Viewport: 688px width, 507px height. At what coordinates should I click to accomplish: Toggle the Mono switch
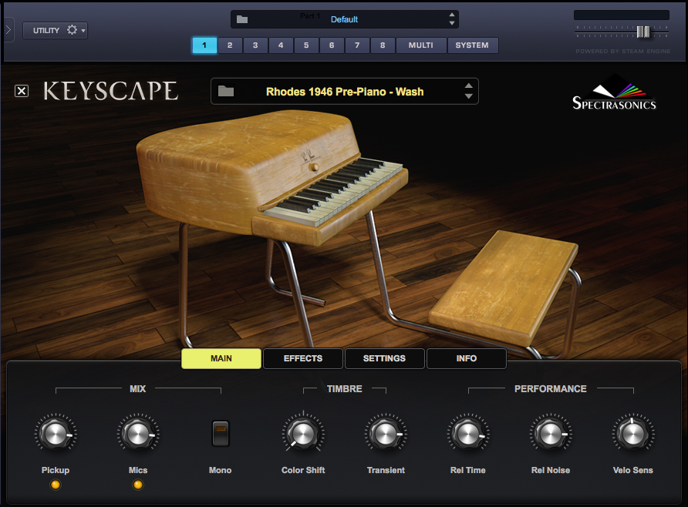pos(221,433)
